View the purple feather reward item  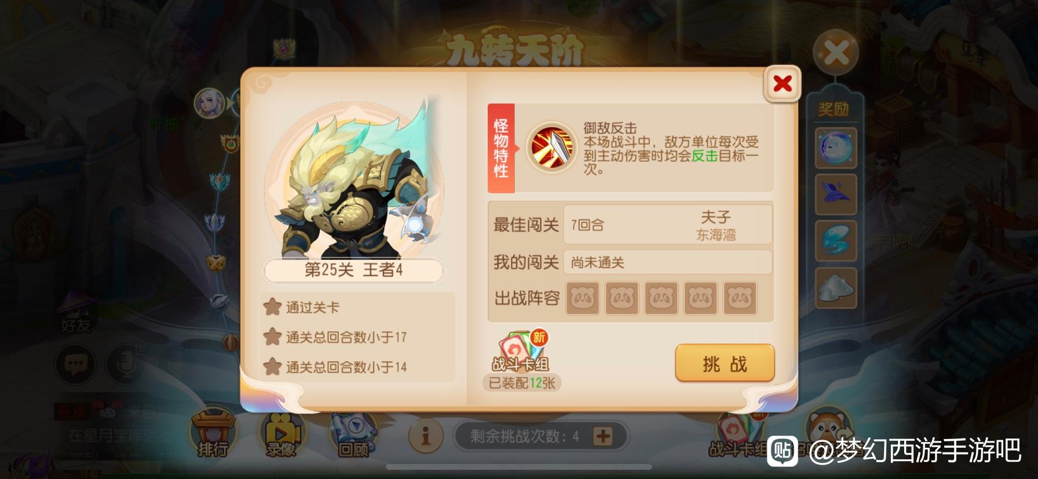836,194
